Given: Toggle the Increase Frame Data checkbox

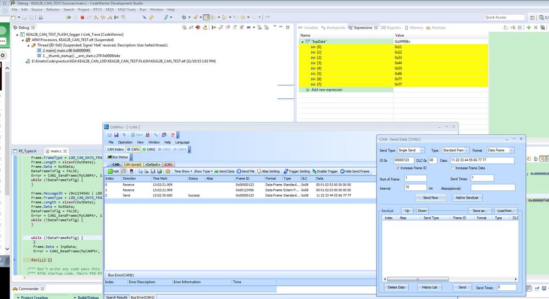Looking at the screenshot, I should 453,168.
